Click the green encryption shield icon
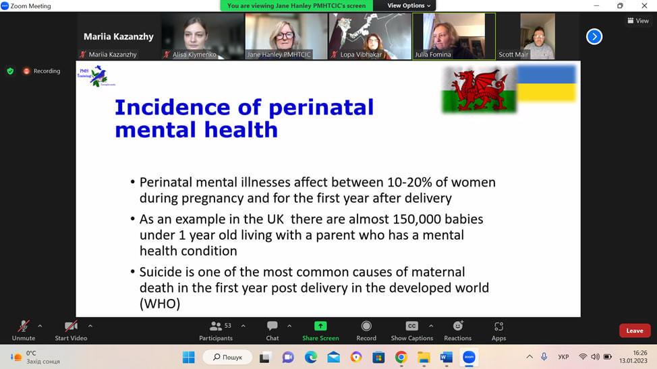657x369 pixels. pyautogui.click(x=10, y=71)
